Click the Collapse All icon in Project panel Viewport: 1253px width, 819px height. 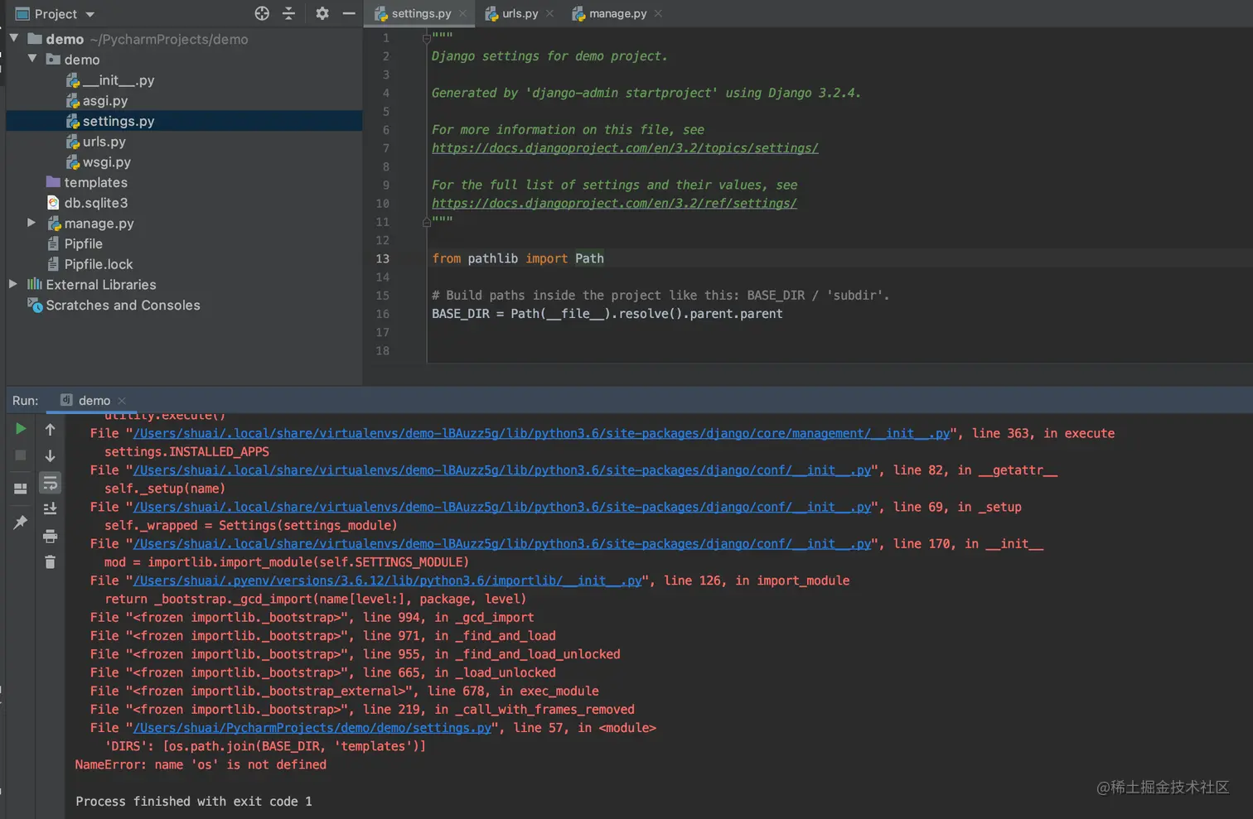[x=288, y=13]
